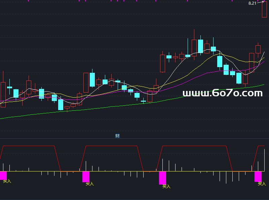Click the second magenta buy signal bar

point(86,177)
